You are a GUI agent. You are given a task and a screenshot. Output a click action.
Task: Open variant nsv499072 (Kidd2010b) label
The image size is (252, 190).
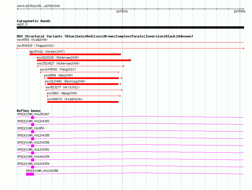pyautogui.click(x=65, y=99)
